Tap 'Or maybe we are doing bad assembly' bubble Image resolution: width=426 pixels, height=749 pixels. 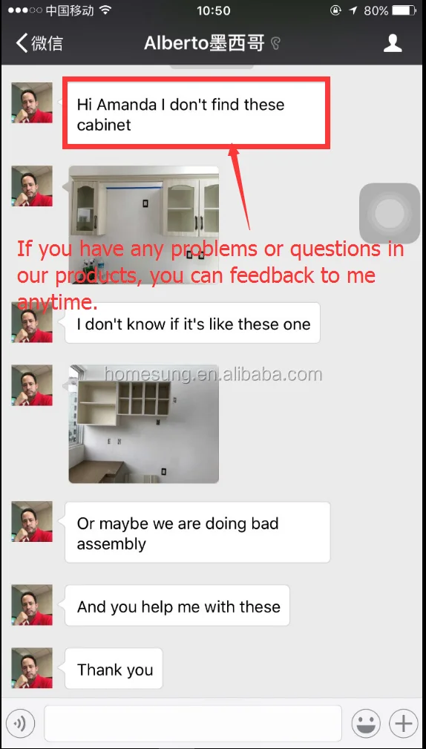[197, 532]
